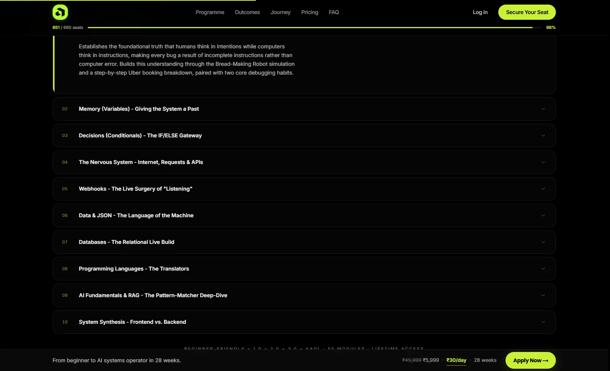The height and width of the screenshot is (371, 610).
Task: Click title Decisions (Conditionals) - The IF/ELSE Gateway
Action: tap(140, 135)
